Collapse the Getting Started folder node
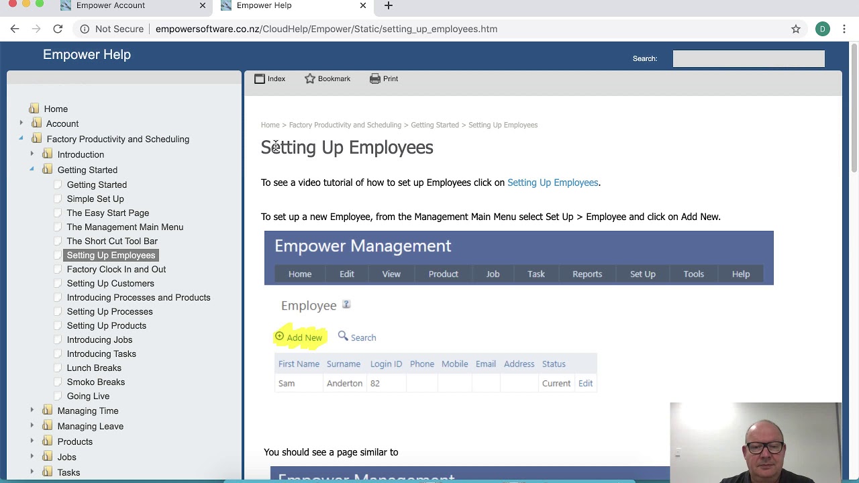 tap(32, 170)
